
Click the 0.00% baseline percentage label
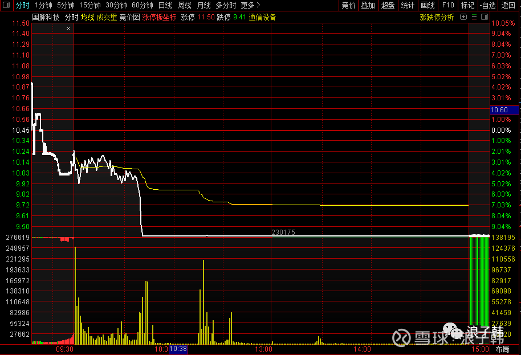501,130
